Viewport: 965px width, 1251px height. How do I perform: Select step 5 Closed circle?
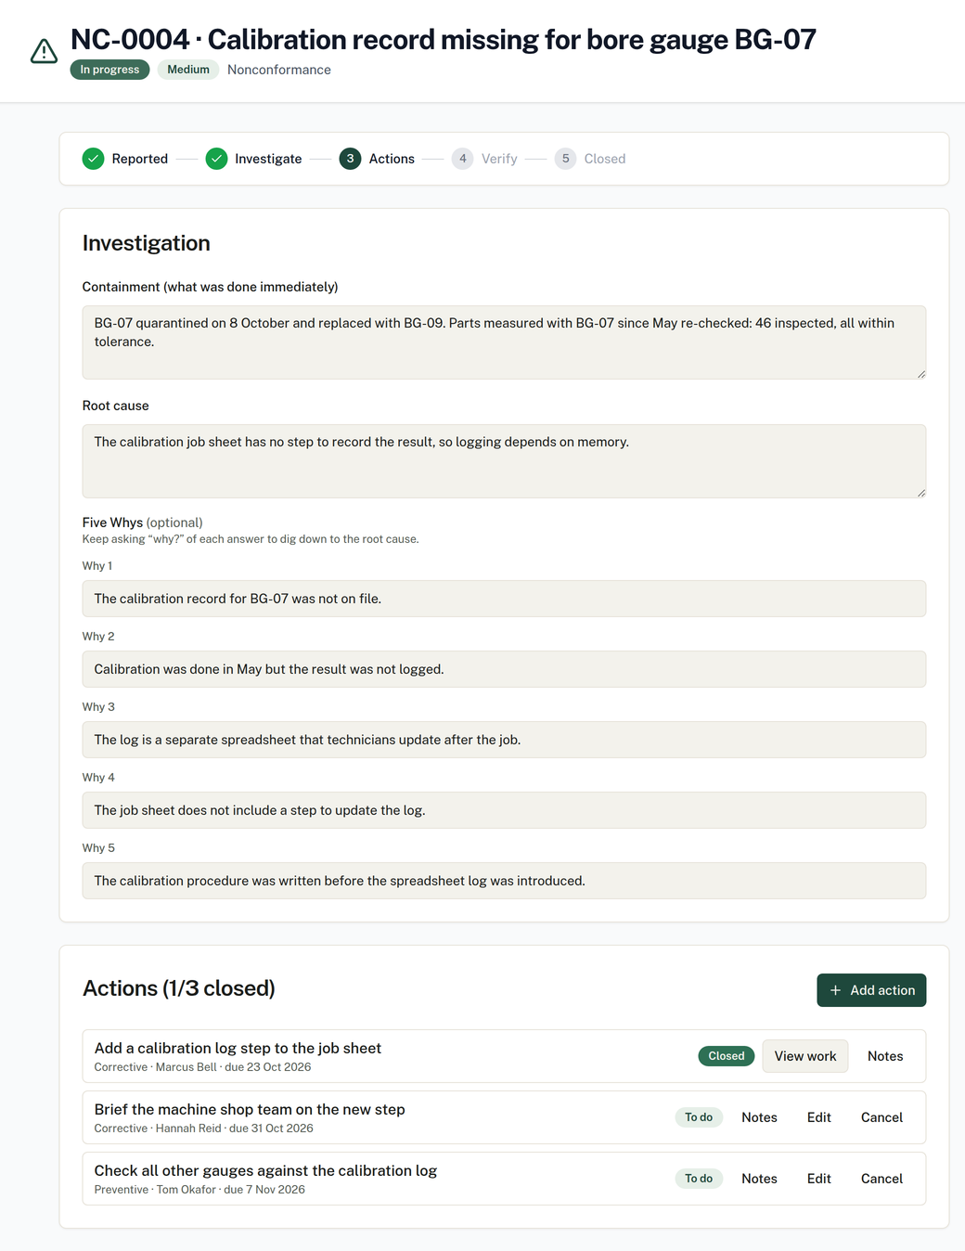click(565, 159)
